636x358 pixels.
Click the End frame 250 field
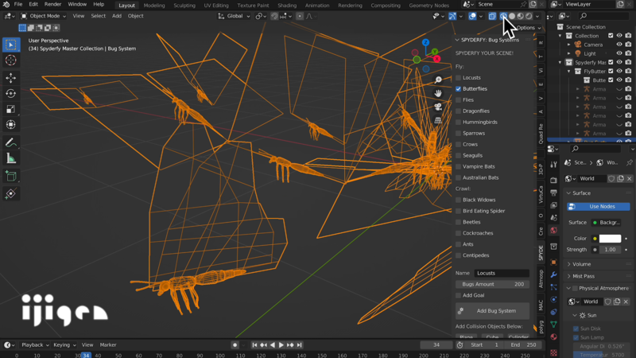[x=524, y=345]
